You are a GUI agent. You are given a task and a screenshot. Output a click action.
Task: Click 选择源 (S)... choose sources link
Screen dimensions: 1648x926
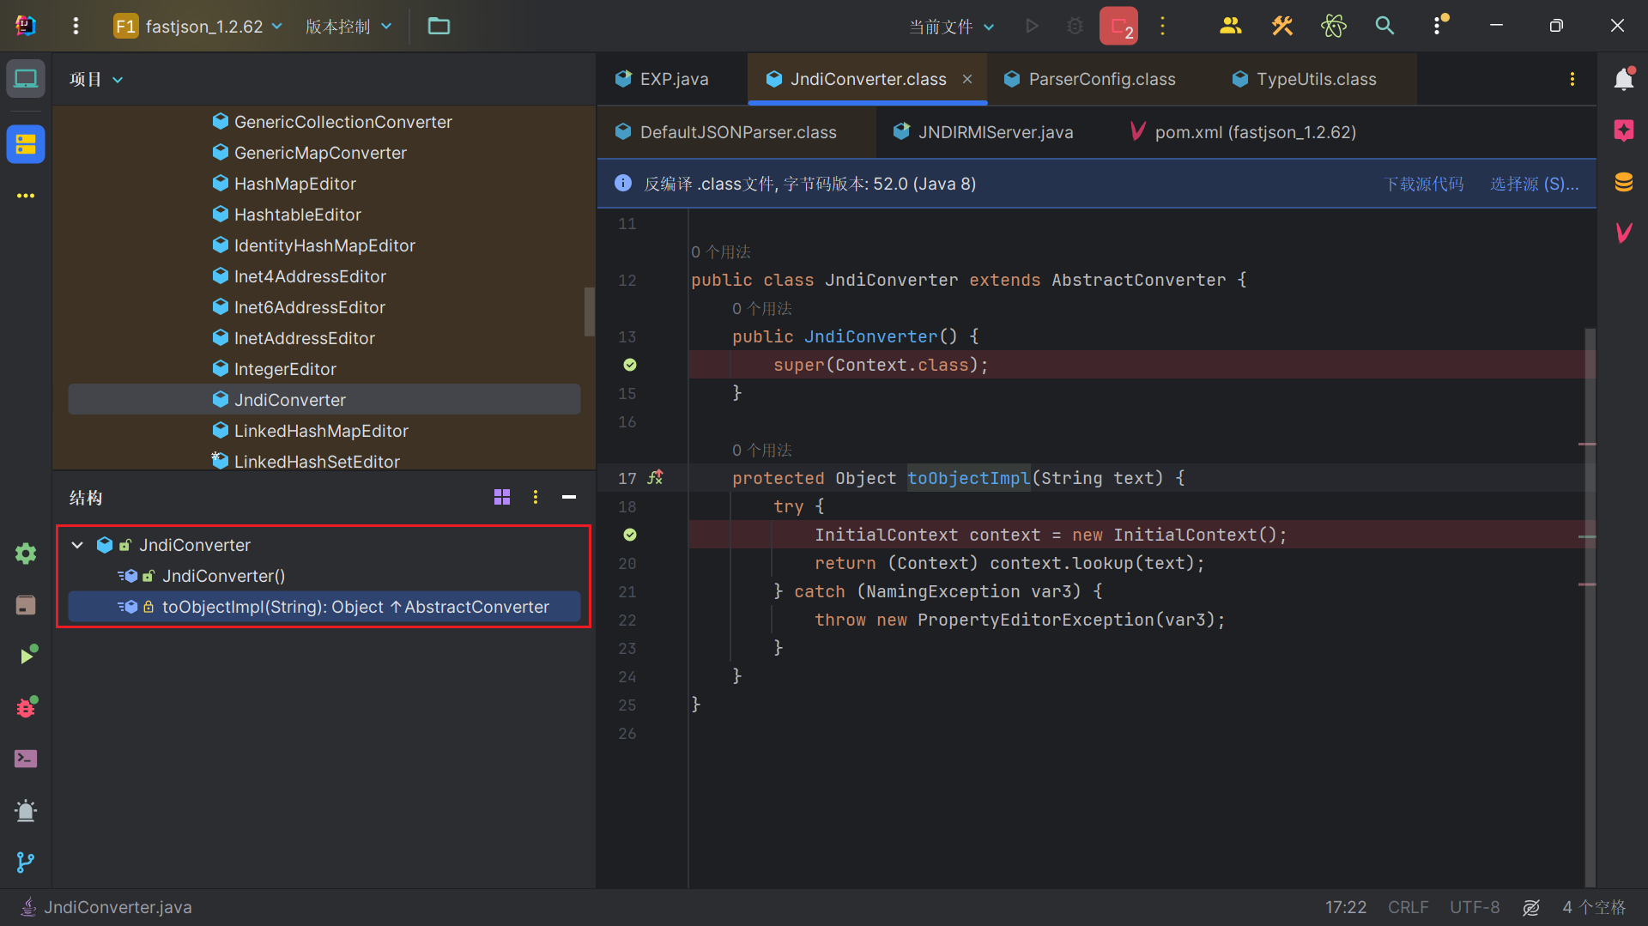tap(1535, 184)
